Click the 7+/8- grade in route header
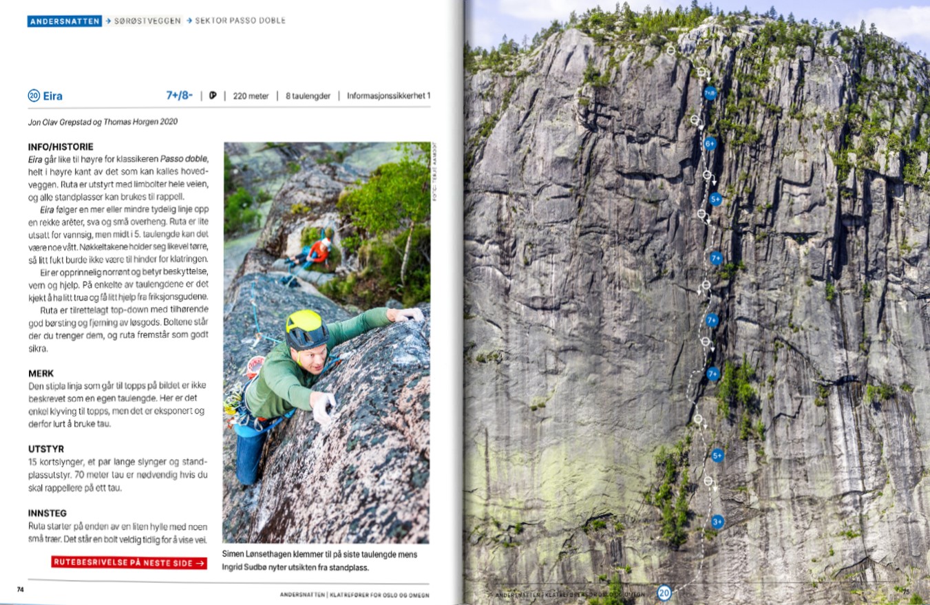 [x=180, y=96]
